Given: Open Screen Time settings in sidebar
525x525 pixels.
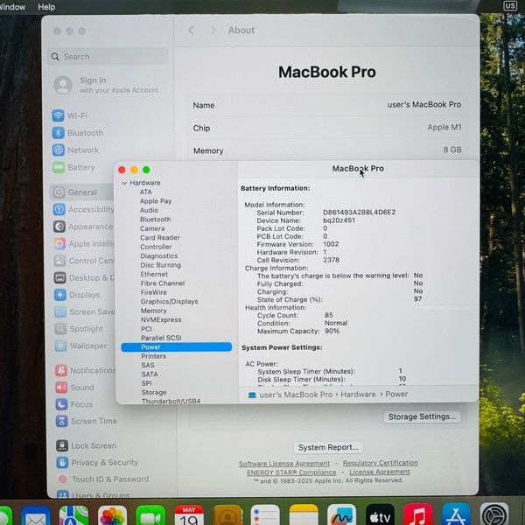Looking at the screenshot, I should pos(87,421).
